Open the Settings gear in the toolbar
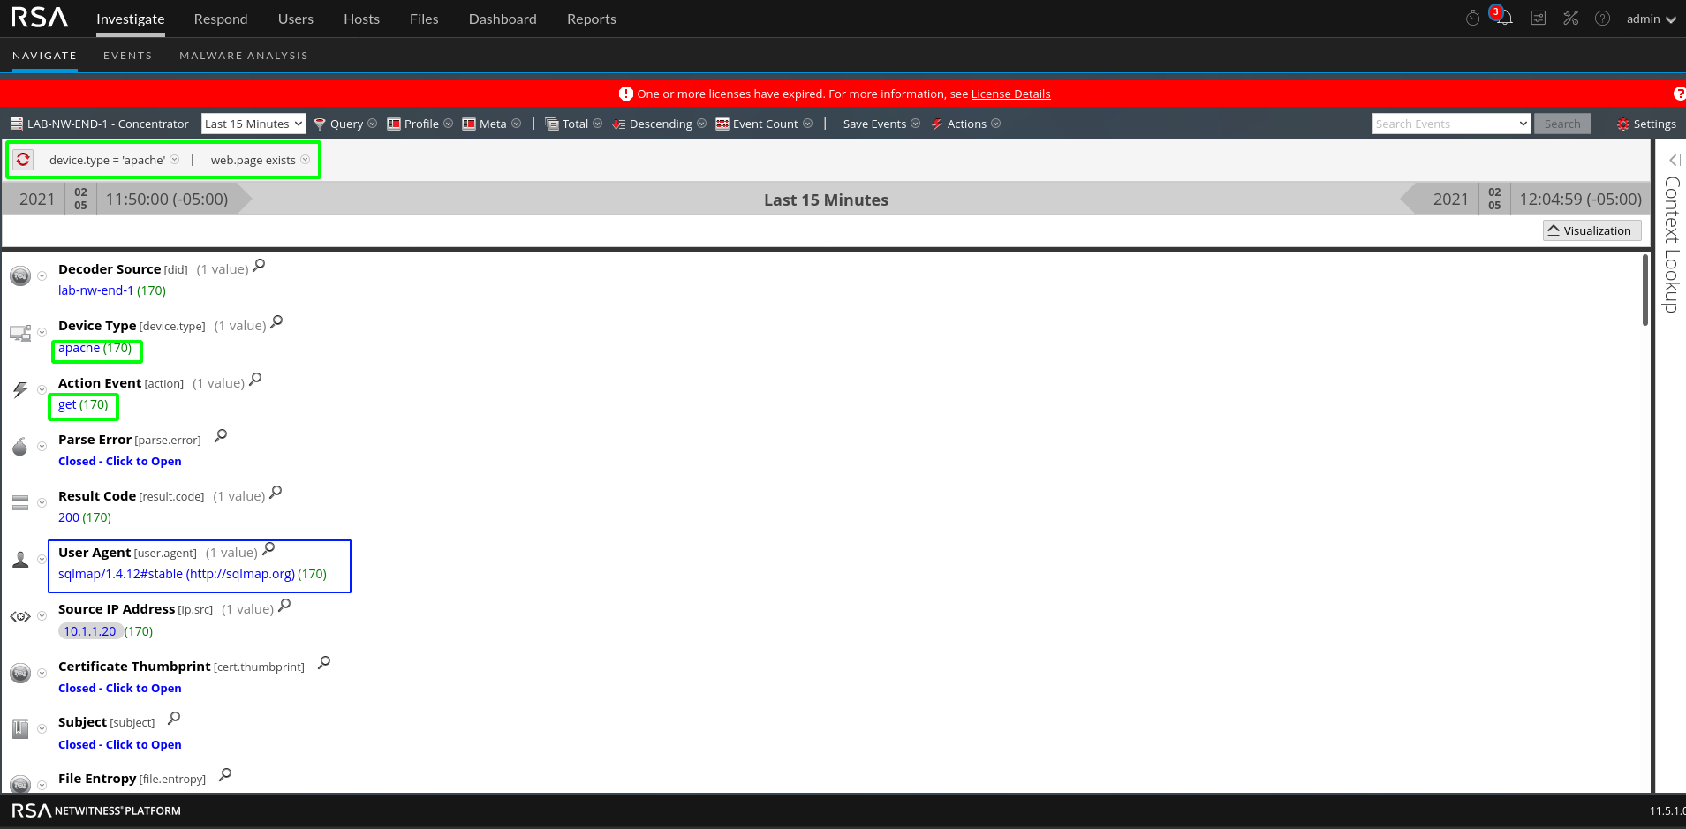This screenshot has height=829, width=1686. [1646, 124]
